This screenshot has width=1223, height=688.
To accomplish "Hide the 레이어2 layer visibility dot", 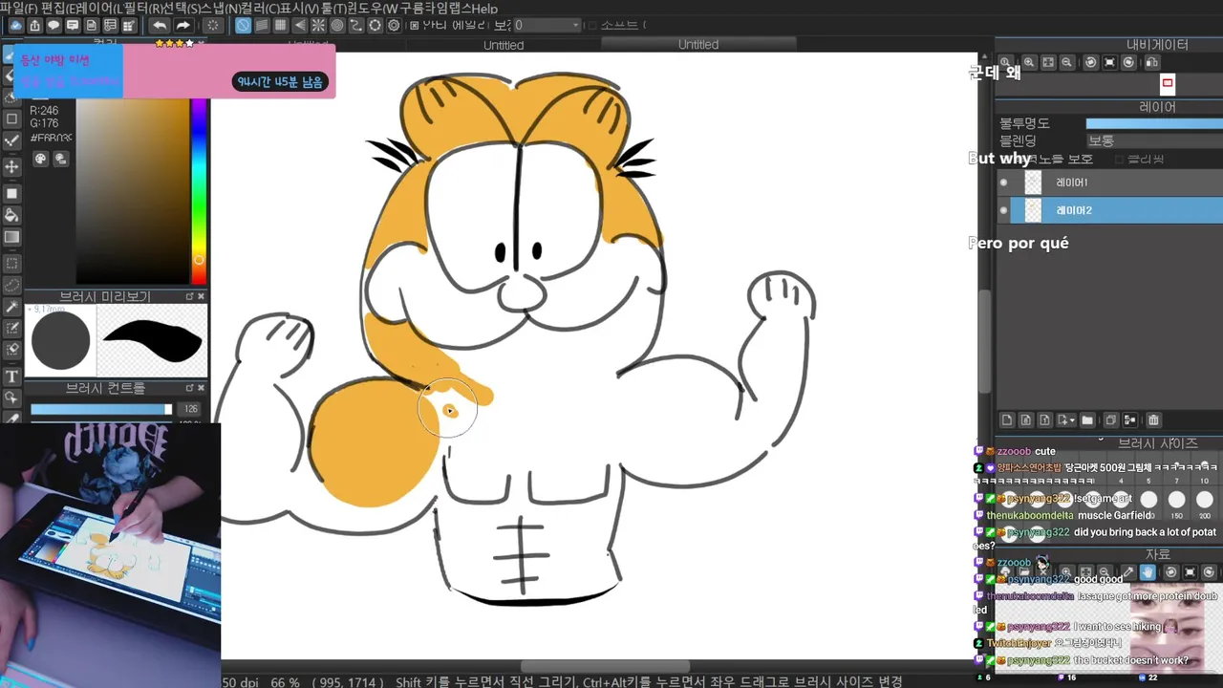I will pos(1003,210).
